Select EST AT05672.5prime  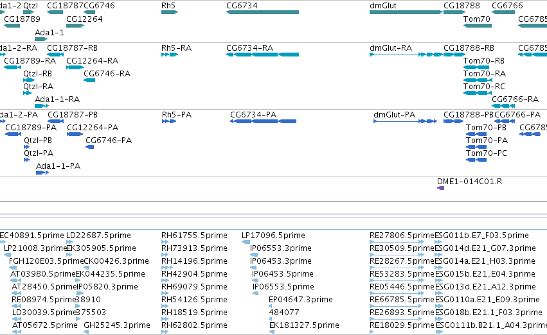(44, 325)
